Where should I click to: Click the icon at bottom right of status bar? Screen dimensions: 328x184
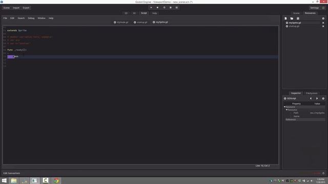(323, 173)
